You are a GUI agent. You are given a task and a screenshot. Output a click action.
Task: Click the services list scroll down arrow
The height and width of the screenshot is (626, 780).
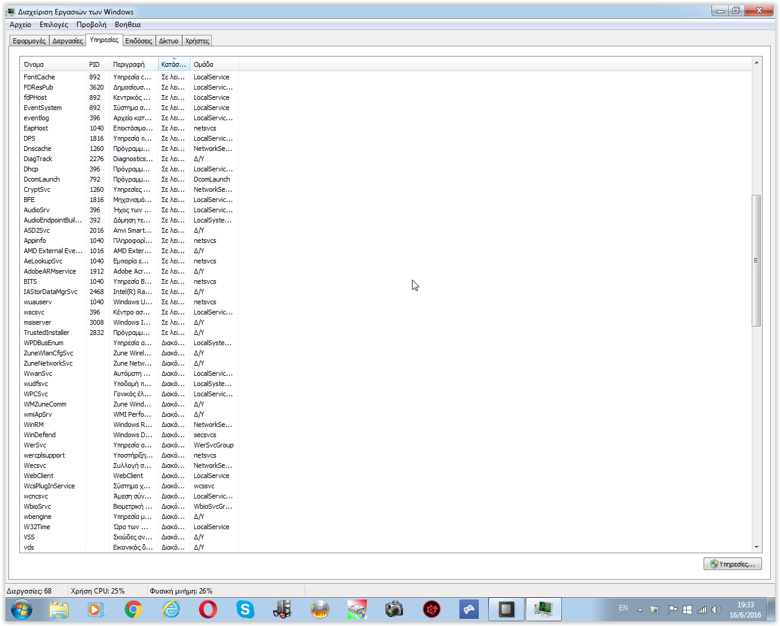pos(757,547)
